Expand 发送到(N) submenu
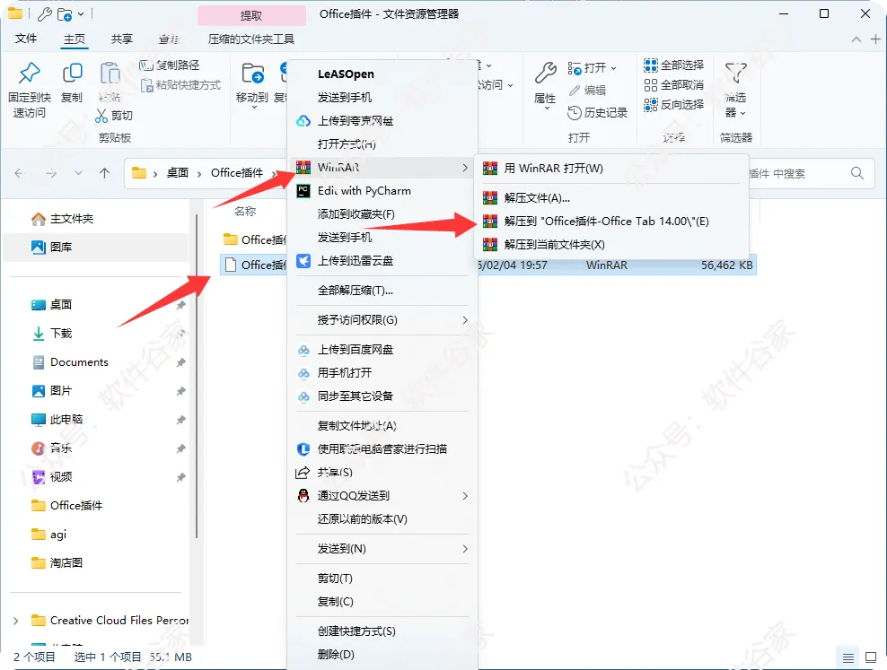This screenshot has width=887, height=670. pyautogui.click(x=382, y=549)
